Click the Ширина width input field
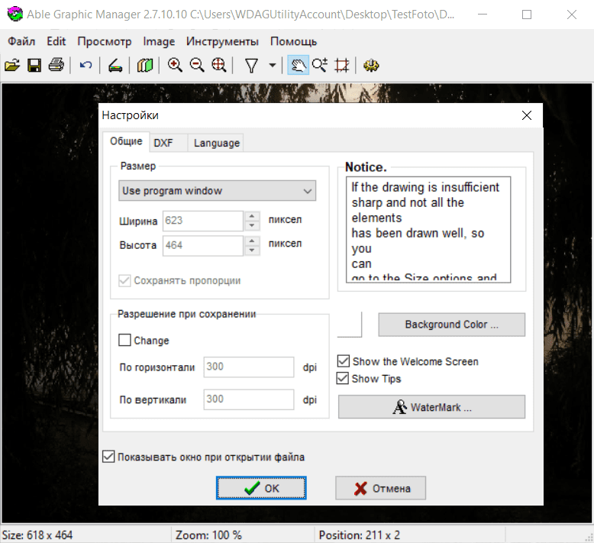The width and height of the screenshot is (594, 543). [x=203, y=221]
